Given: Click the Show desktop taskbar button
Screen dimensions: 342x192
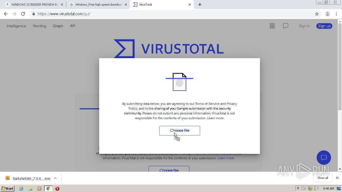Looking at the screenshot, I should tap(339, 189).
